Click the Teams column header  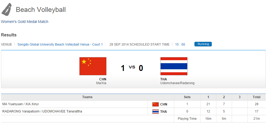(87, 97)
